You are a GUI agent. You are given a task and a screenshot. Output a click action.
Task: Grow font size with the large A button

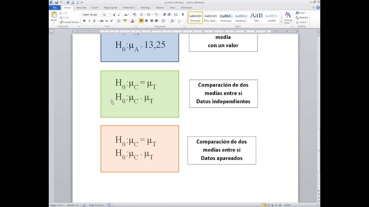(x=114, y=15)
